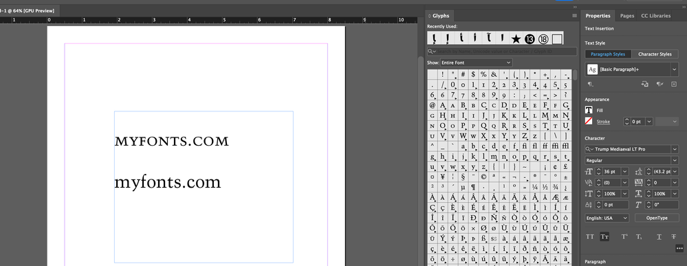
Task: Open the leading 43.2 pt dropdown
Action: point(675,172)
